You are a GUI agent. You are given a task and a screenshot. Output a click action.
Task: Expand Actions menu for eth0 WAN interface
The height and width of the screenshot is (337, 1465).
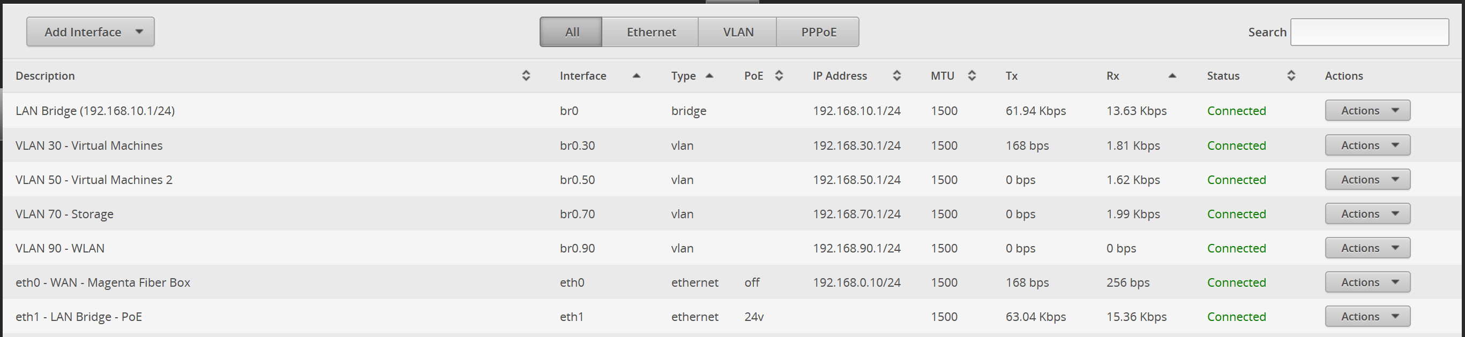point(1367,282)
